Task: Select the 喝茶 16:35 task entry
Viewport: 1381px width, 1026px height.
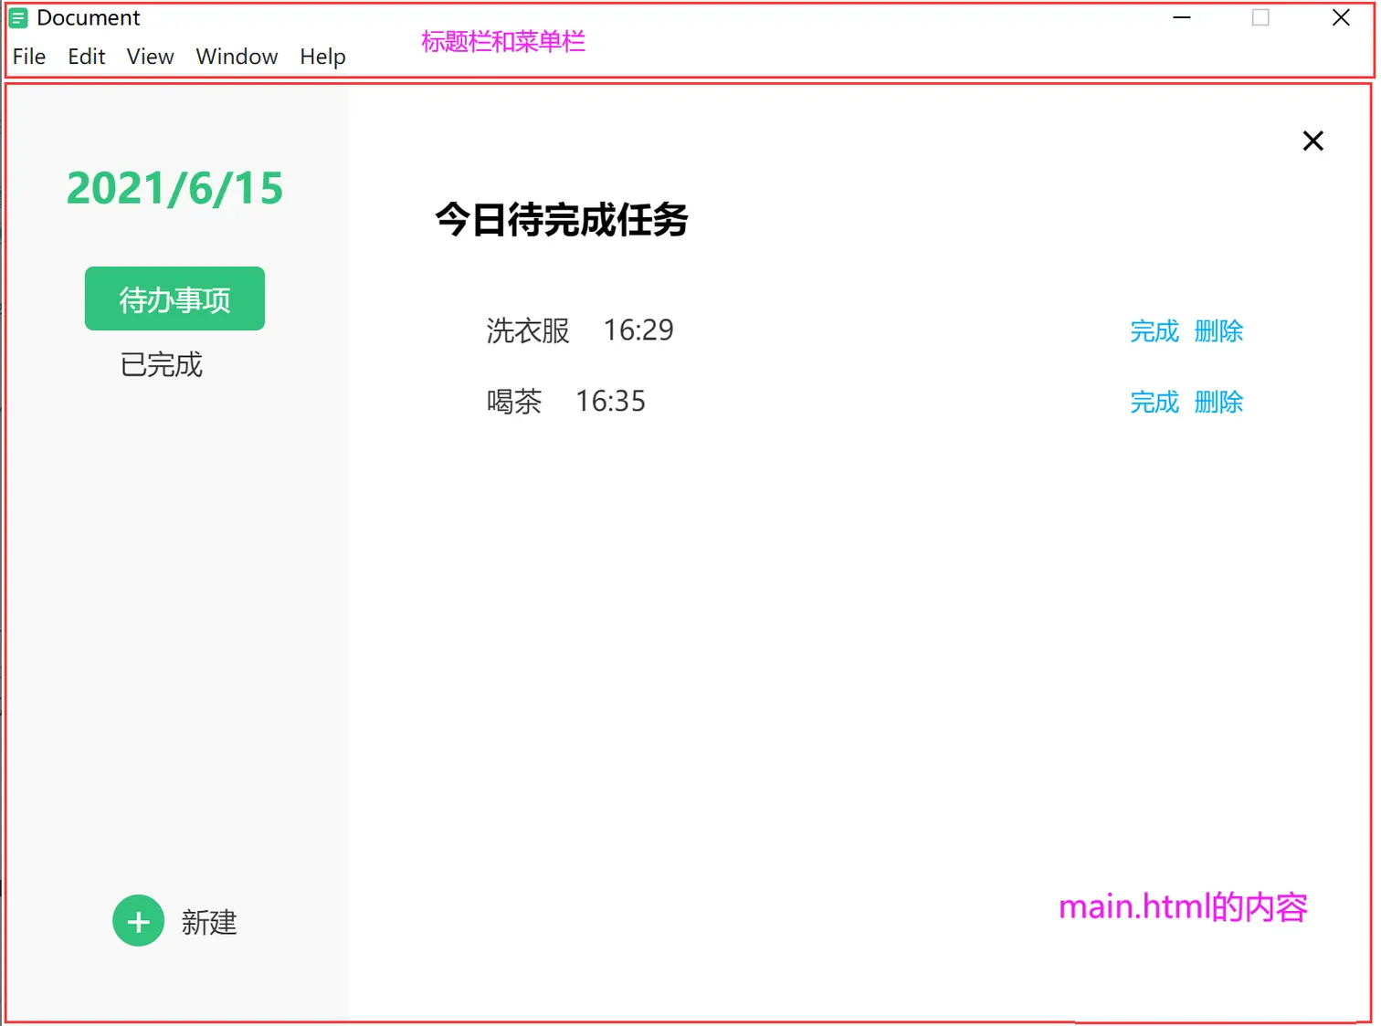Action: click(565, 402)
